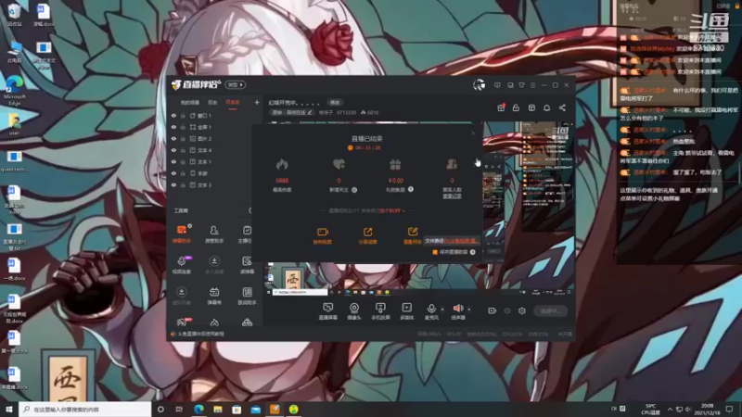Hide the 文本 4 layer
742x417 pixels.
tap(173, 150)
